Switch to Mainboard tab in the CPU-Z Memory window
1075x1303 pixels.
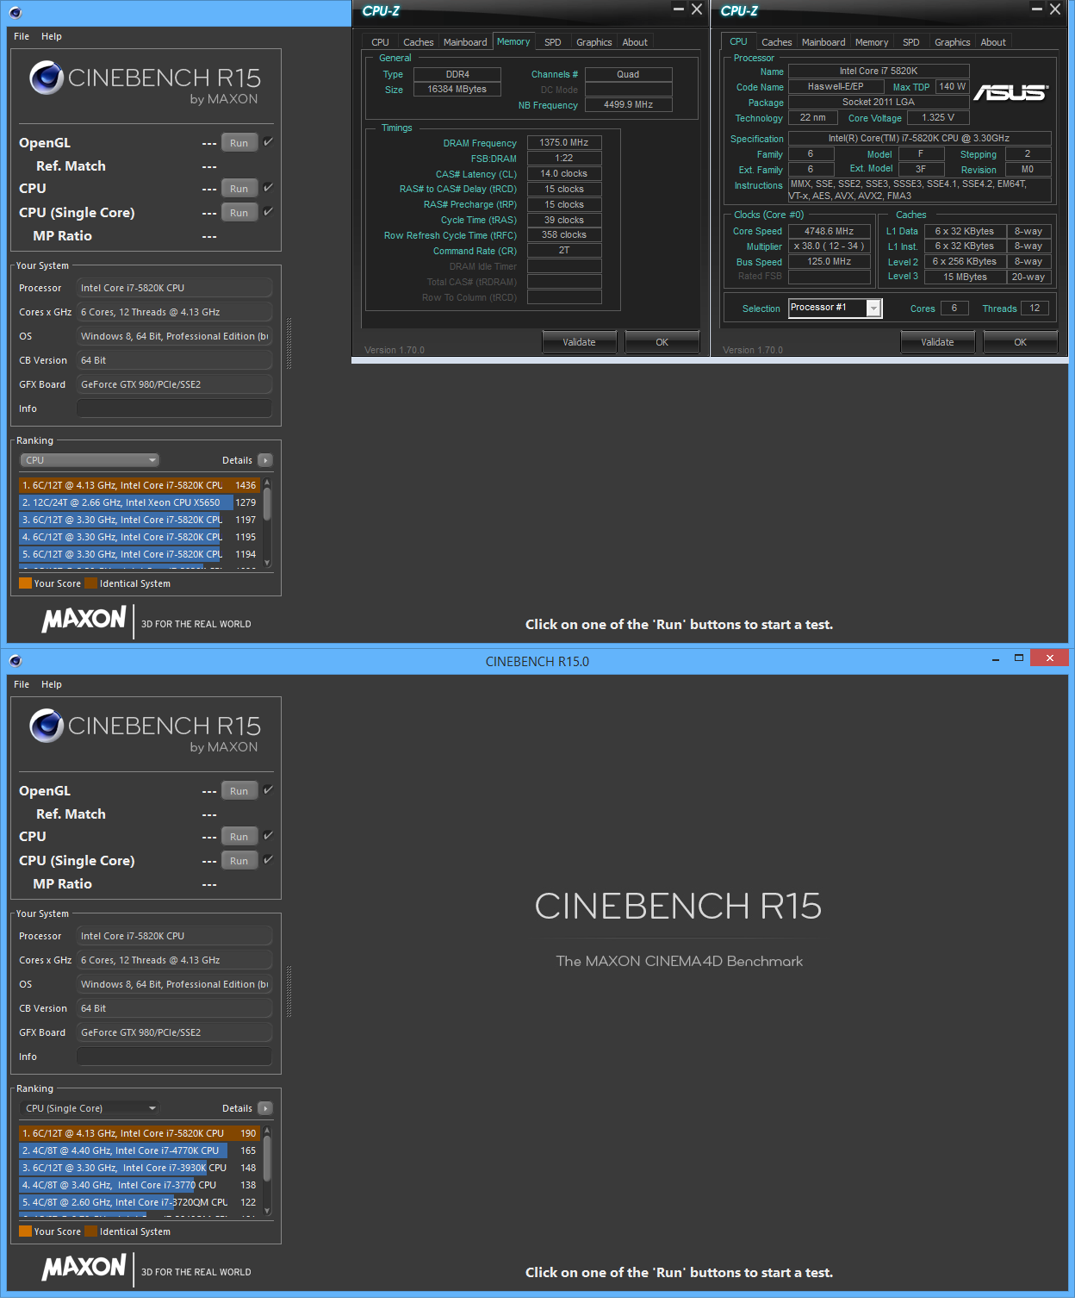(x=465, y=42)
